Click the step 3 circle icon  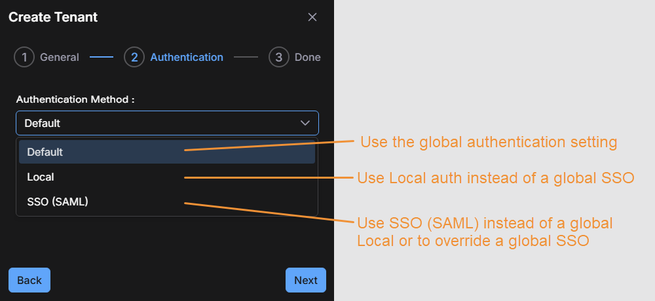pyautogui.click(x=278, y=58)
